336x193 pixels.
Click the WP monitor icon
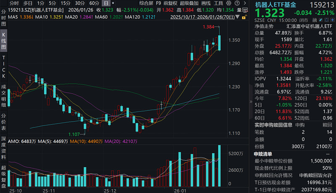(x=245, y=10)
